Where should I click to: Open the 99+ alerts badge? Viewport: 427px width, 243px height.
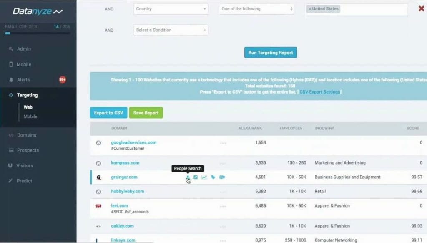pyautogui.click(x=63, y=80)
